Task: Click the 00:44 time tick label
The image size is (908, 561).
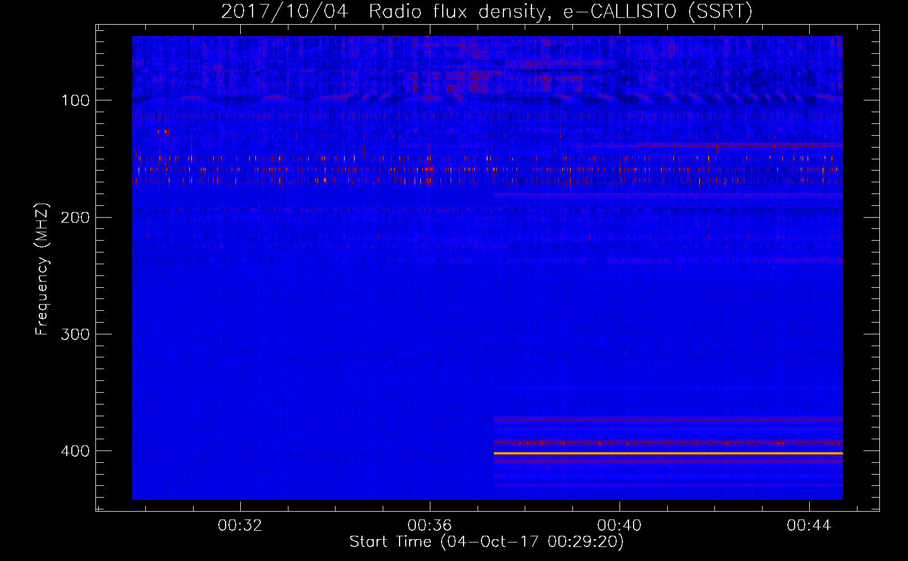Action: [x=809, y=526]
